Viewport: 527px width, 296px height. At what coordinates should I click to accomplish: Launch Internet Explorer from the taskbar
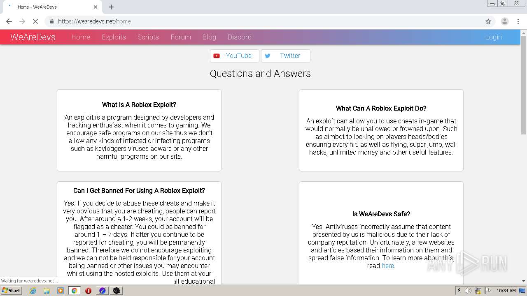pos(33,291)
